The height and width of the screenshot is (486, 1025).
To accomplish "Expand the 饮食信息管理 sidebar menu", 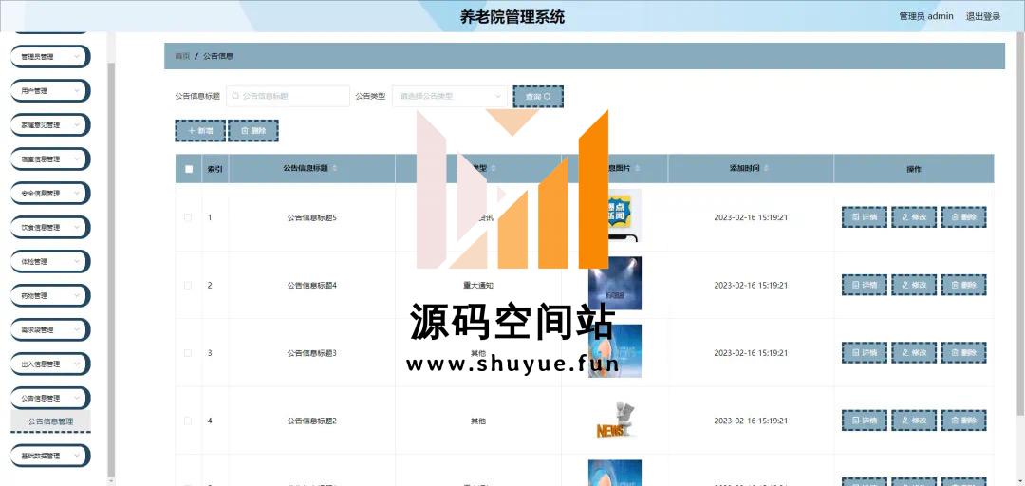I will pos(50,228).
